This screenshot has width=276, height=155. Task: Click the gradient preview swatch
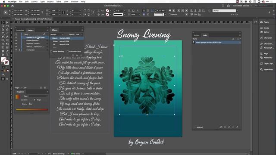pos(18,97)
